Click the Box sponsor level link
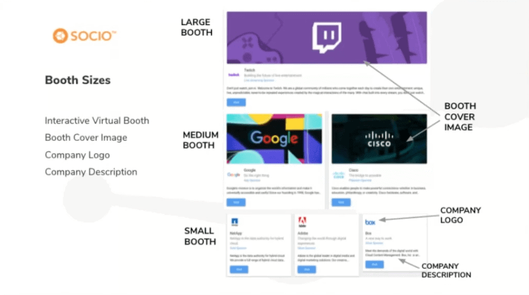Viewport: 529px width, 295px height. point(374,243)
